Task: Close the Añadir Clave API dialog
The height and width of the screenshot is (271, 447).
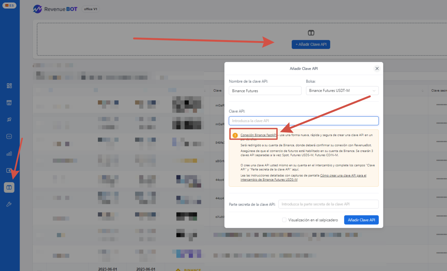Action: (x=377, y=68)
